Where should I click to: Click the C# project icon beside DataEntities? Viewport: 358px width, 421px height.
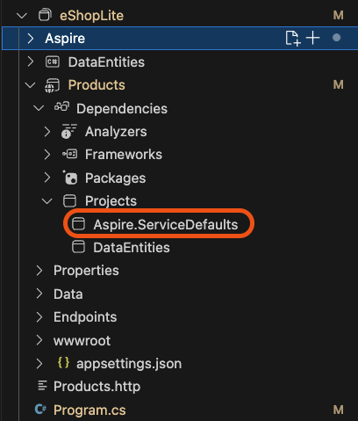(53, 62)
